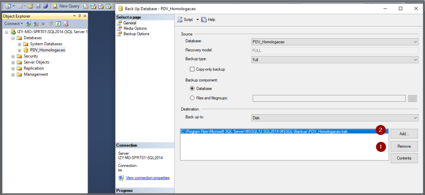Viewport: 425px width, 195px height.
Task: Collapse the IZY-MO-SPRT01\SQL2014 server node
Action: (7, 32)
